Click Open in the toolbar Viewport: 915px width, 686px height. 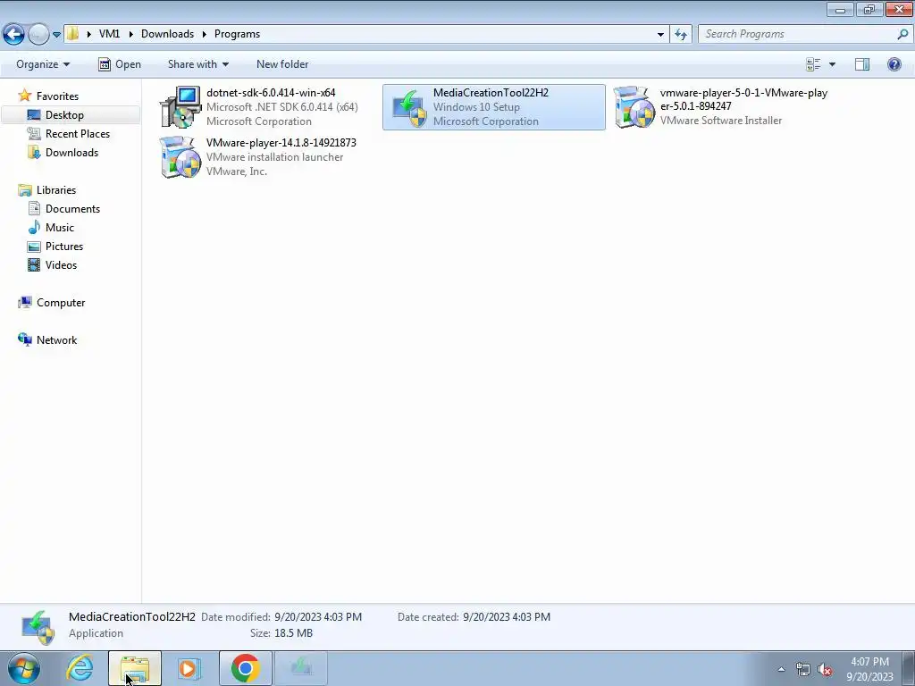[x=120, y=64]
